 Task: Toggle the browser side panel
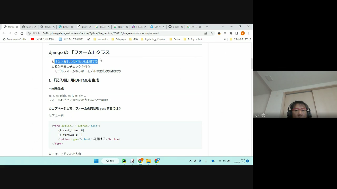[x=237, y=33]
